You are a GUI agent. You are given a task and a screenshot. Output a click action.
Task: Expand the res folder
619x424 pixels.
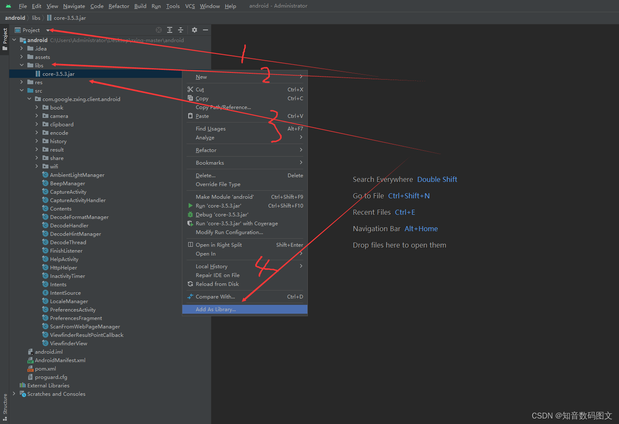(x=22, y=82)
